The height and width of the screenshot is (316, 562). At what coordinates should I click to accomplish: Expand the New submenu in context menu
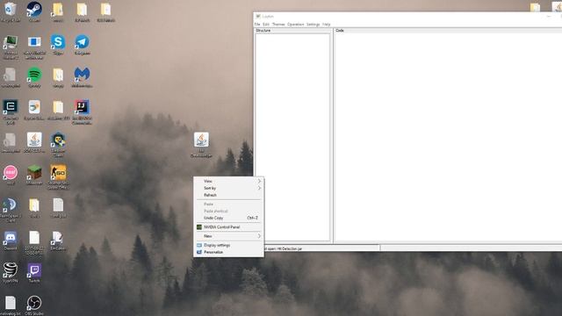(228, 236)
